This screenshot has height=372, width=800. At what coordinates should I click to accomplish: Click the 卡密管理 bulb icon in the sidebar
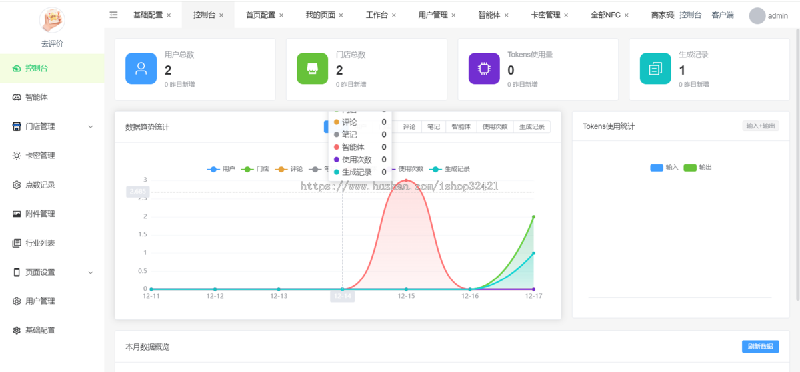(x=17, y=156)
